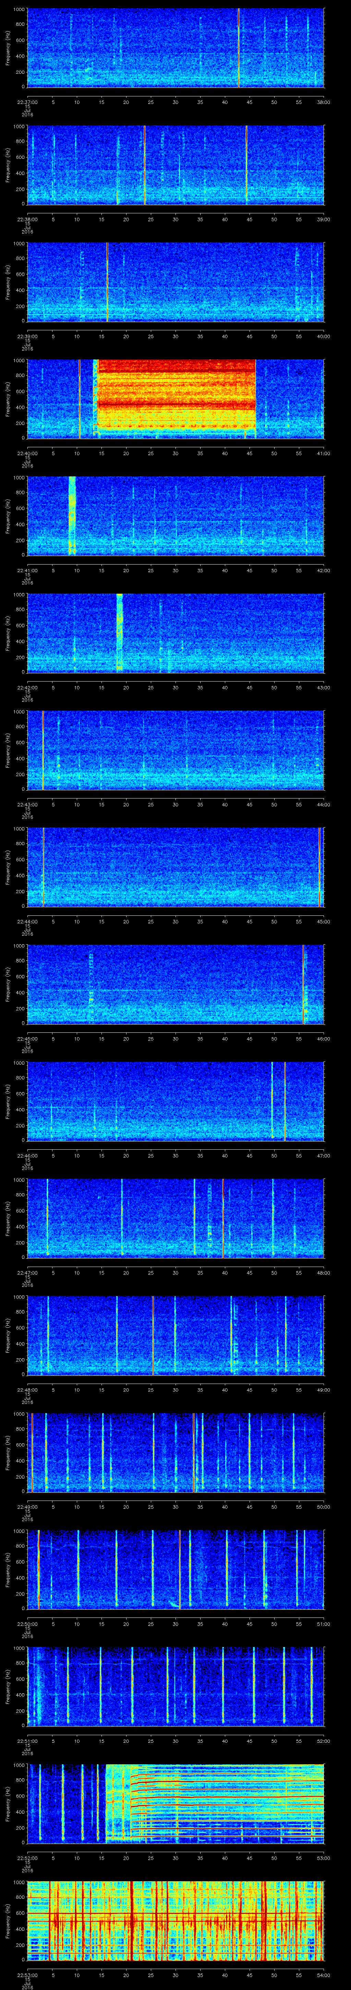Select the spectrogram panel starting 22:49:00
This screenshot has width=351, height=1990.
click(x=176, y=1452)
